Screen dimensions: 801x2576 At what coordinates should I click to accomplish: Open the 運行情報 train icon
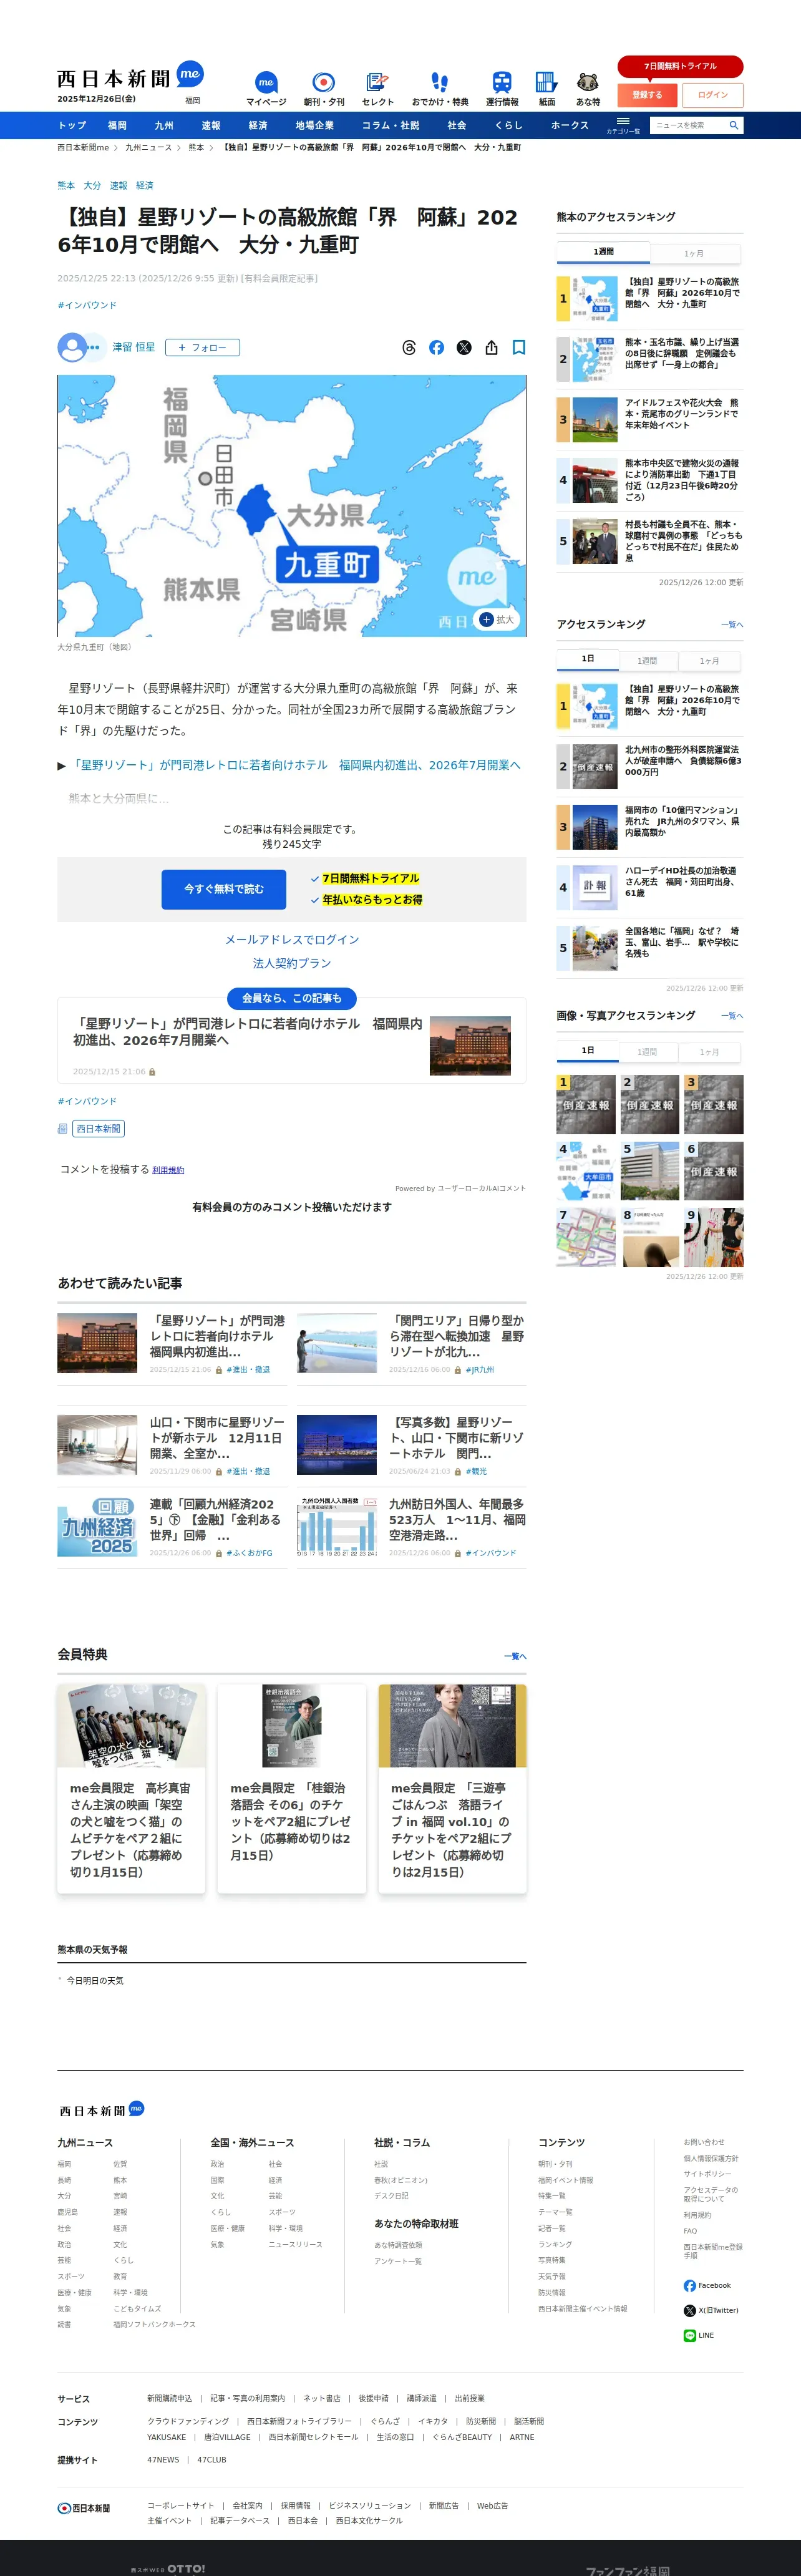pyautogui.click(x=502, y=88)
